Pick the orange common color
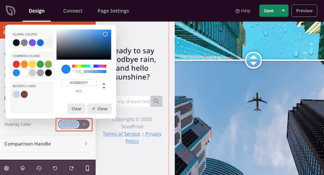Viewport: 324px width, 175px height. tap(24, 64)
